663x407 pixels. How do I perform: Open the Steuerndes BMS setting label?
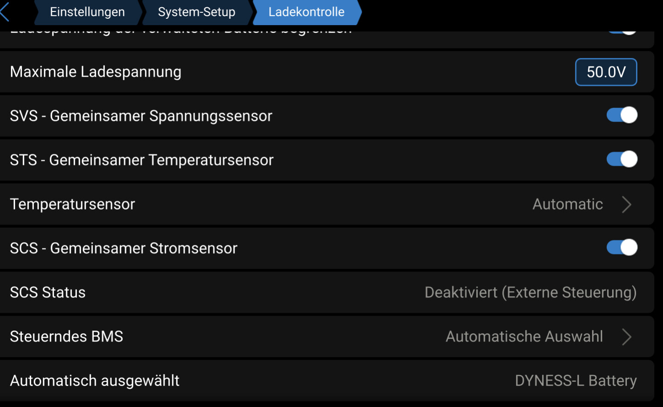(66, 336)
